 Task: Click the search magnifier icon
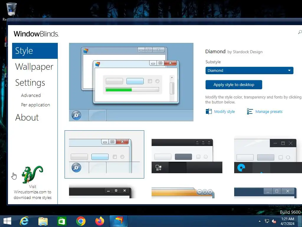tap(300, 32)
